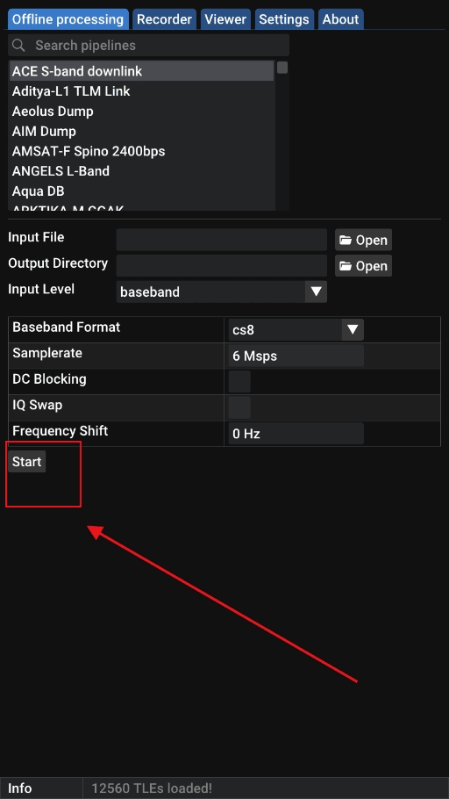This screenshot has height=799, width=449.
Task: Switch to the Recorder tab
Action: pos(165,19)
